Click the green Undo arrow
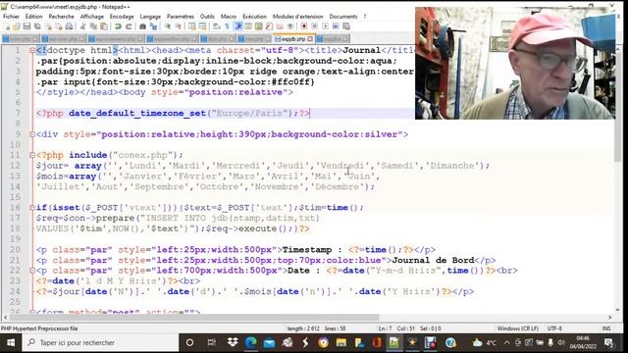The image size is (628, 353). click(x=118, y=26)
